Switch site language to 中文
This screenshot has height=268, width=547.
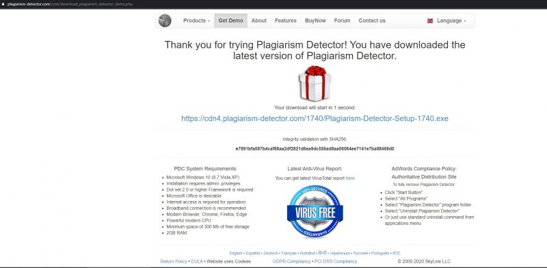click(x=397, y=253)
